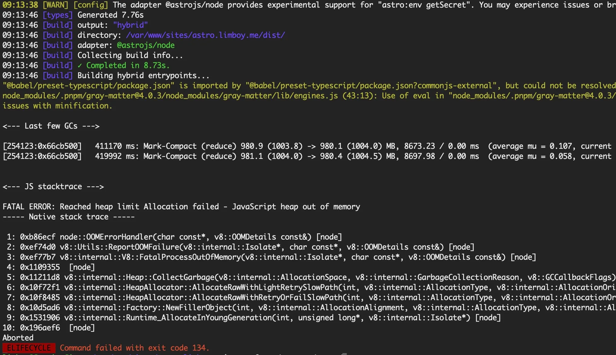
Task: Click the red ELIFECYCLE error badge
Action: (x=29, y=348)
